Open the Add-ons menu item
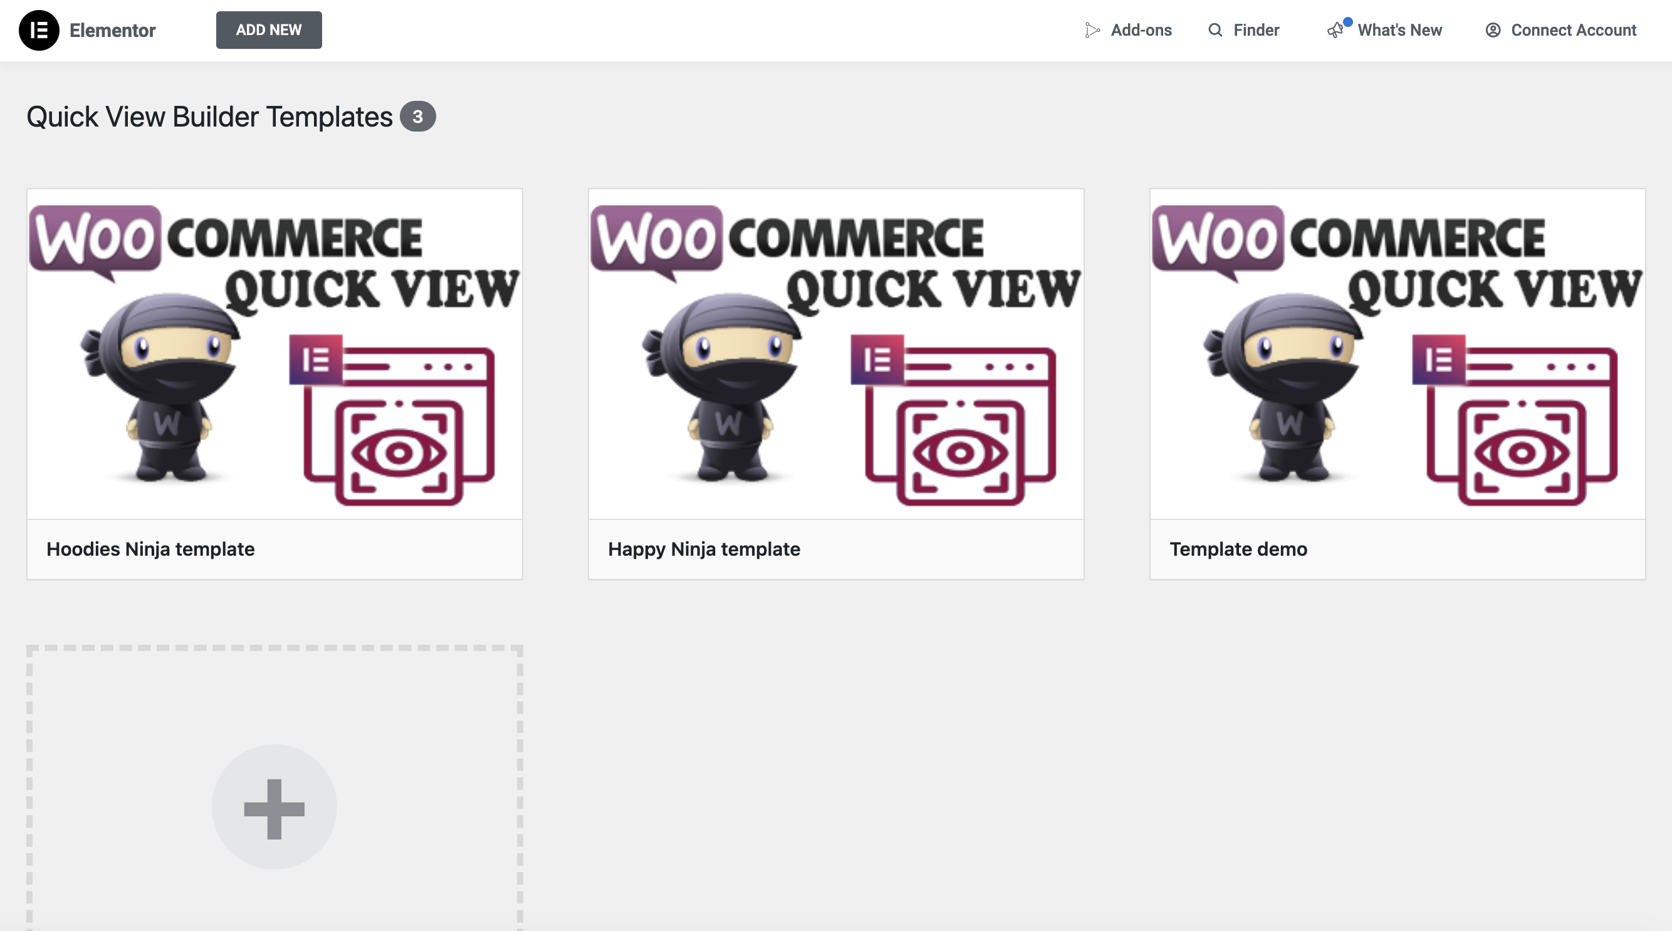This screenshot has width=1672, height=931. 1141,31
